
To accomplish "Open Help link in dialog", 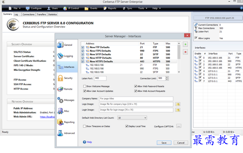I will coord(89,142).
